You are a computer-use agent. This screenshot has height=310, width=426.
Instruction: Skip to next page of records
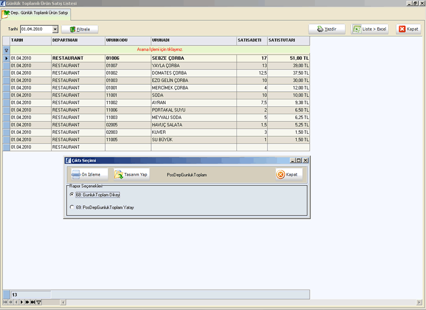pos(27,303)
